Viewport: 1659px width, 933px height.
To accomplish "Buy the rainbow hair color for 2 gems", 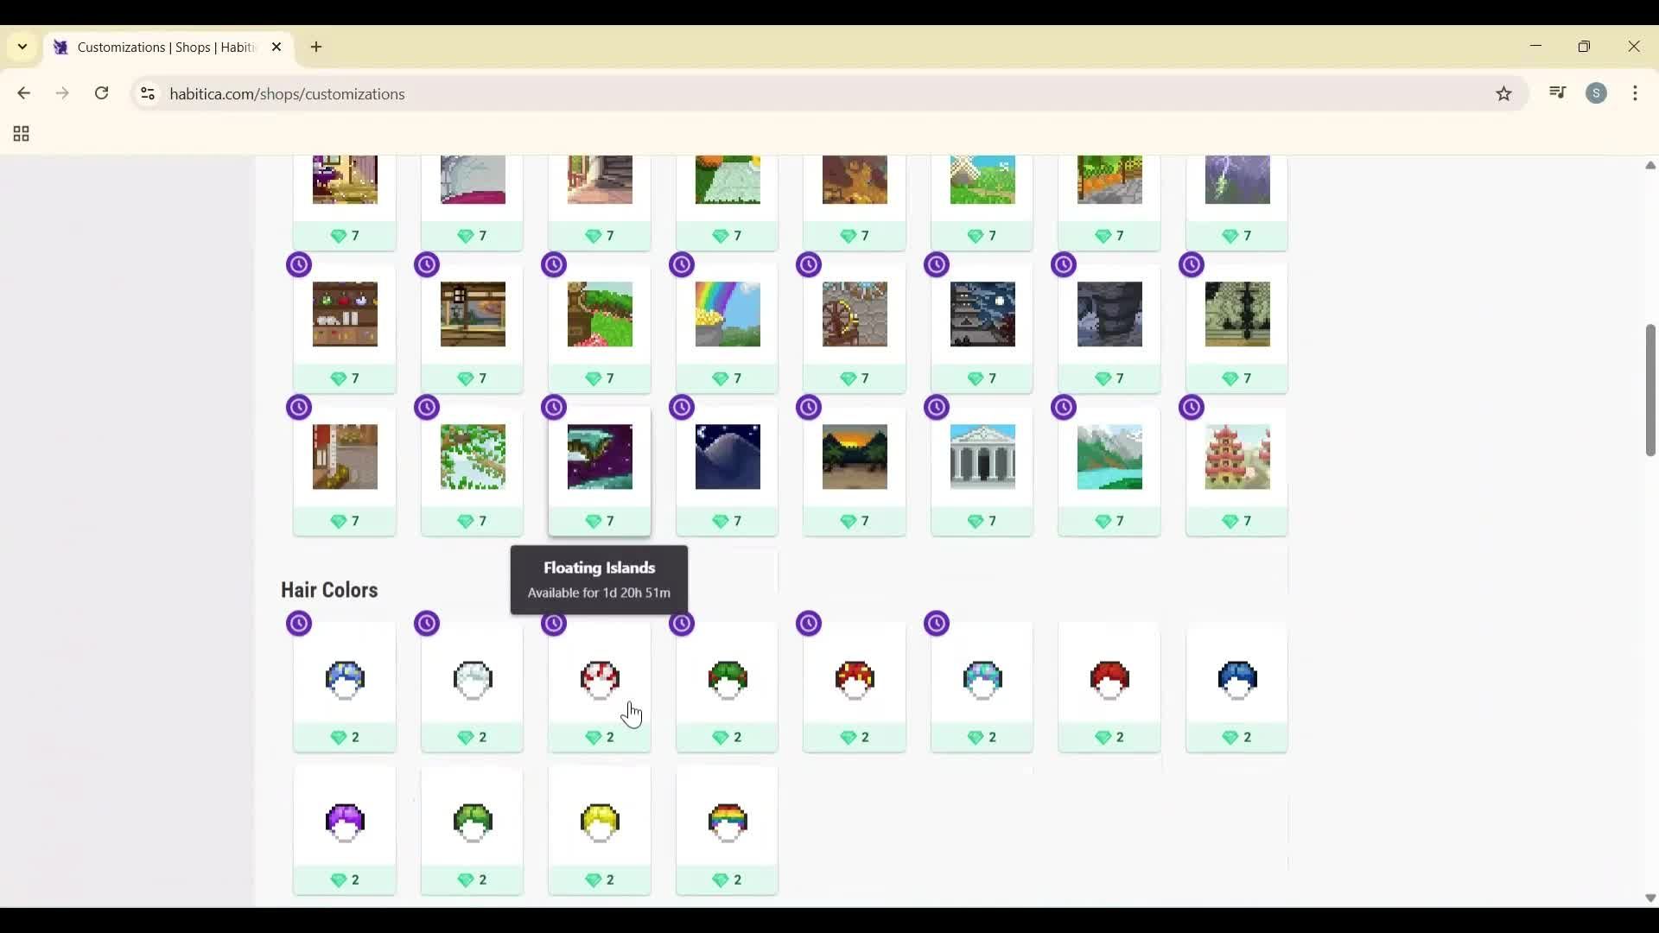I will pos(727,879).
